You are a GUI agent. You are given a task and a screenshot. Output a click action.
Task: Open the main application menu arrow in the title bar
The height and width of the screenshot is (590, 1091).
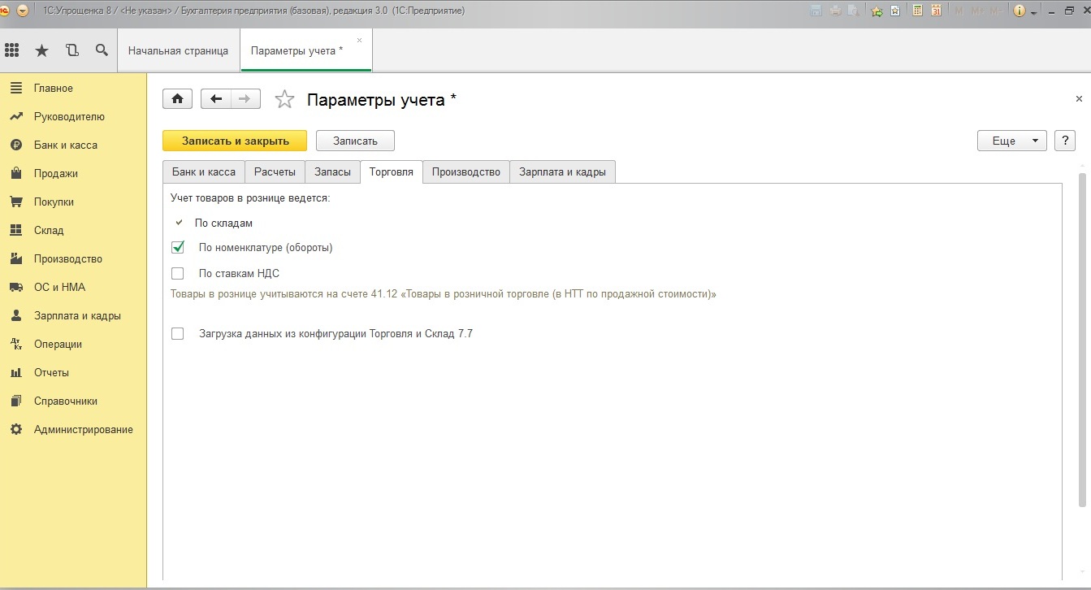22,11
